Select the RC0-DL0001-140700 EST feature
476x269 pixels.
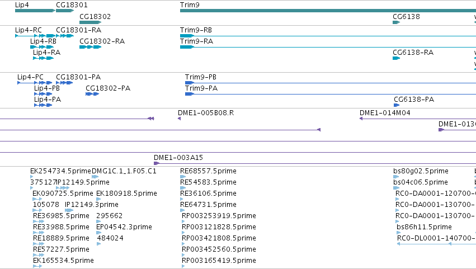coord(436,244)
